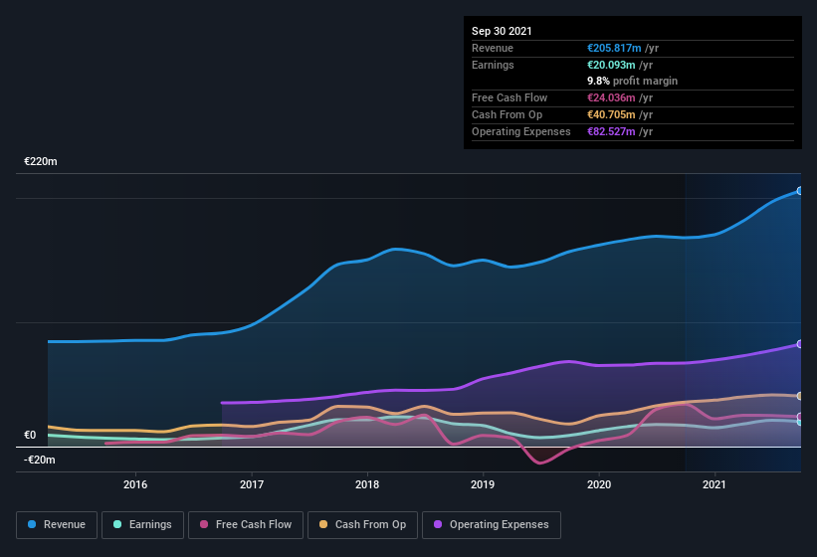This screenshot has height=557, width=817.
Task: Toggle the Cash From Op legend button
Action: click(x=362, y=525)
